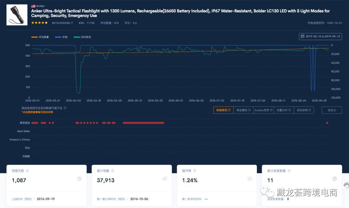
Task: Toggle the BSR排名 legend series
Action: click(x=82, y=37)
